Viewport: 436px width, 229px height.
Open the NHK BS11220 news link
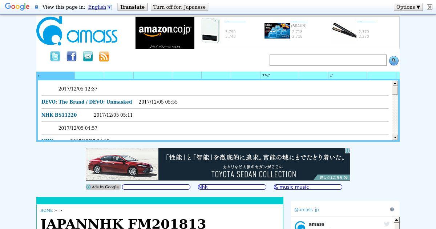click(59, 115)
